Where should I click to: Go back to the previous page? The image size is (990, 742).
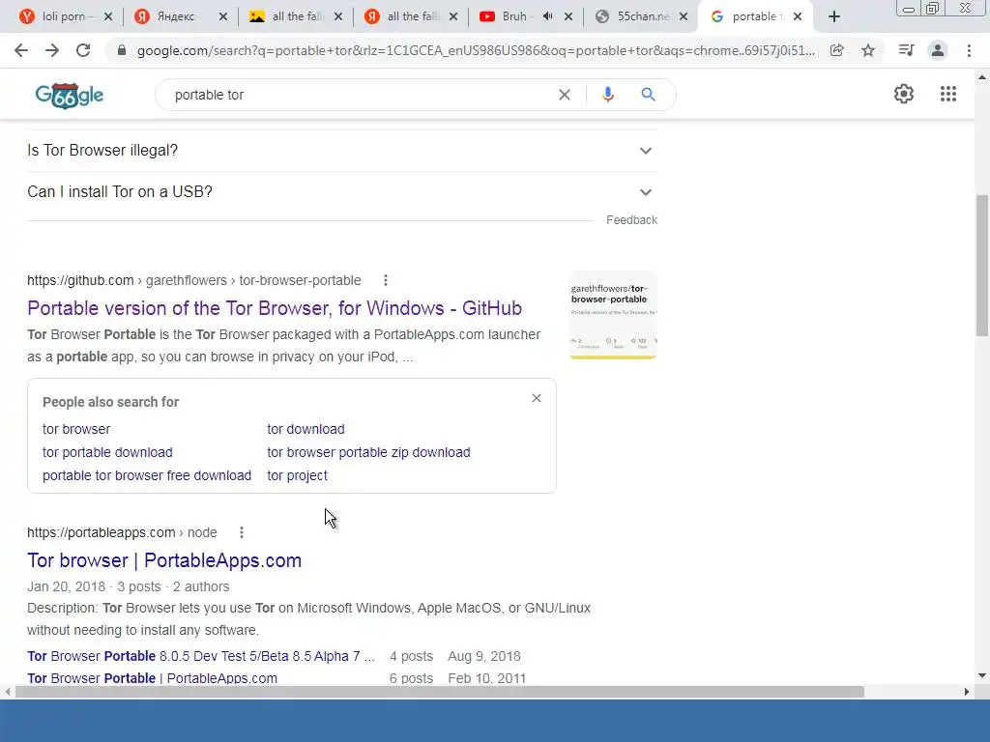(x=21, y=50)
